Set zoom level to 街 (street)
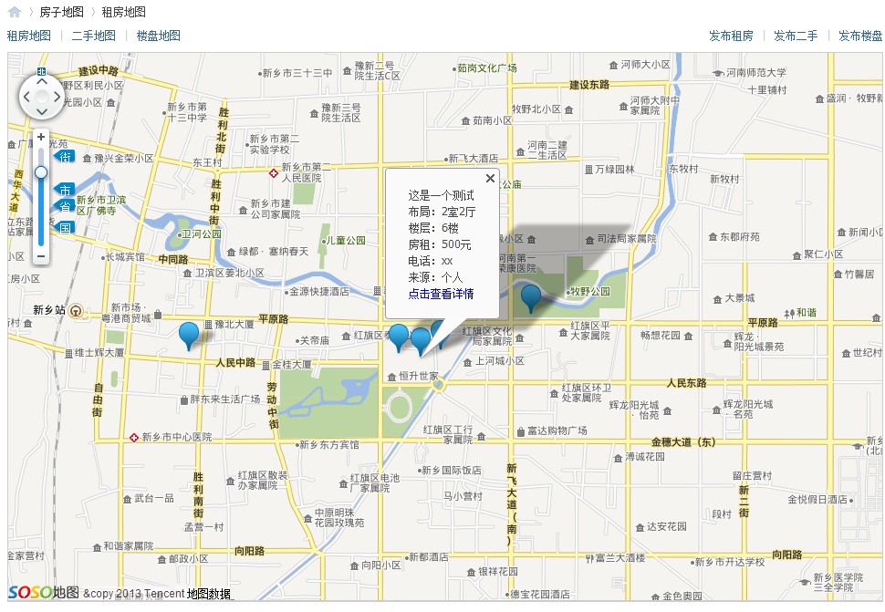The height and width of the screenshot is (612, 885). pyautogui.click(x=65, y=157)
